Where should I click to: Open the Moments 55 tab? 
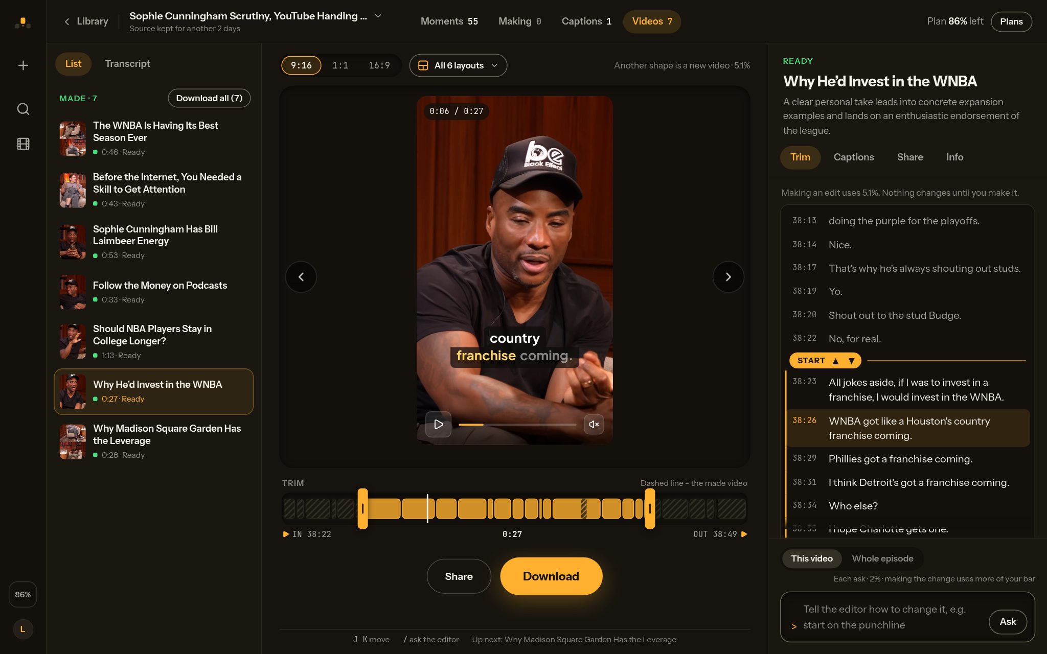449,21
